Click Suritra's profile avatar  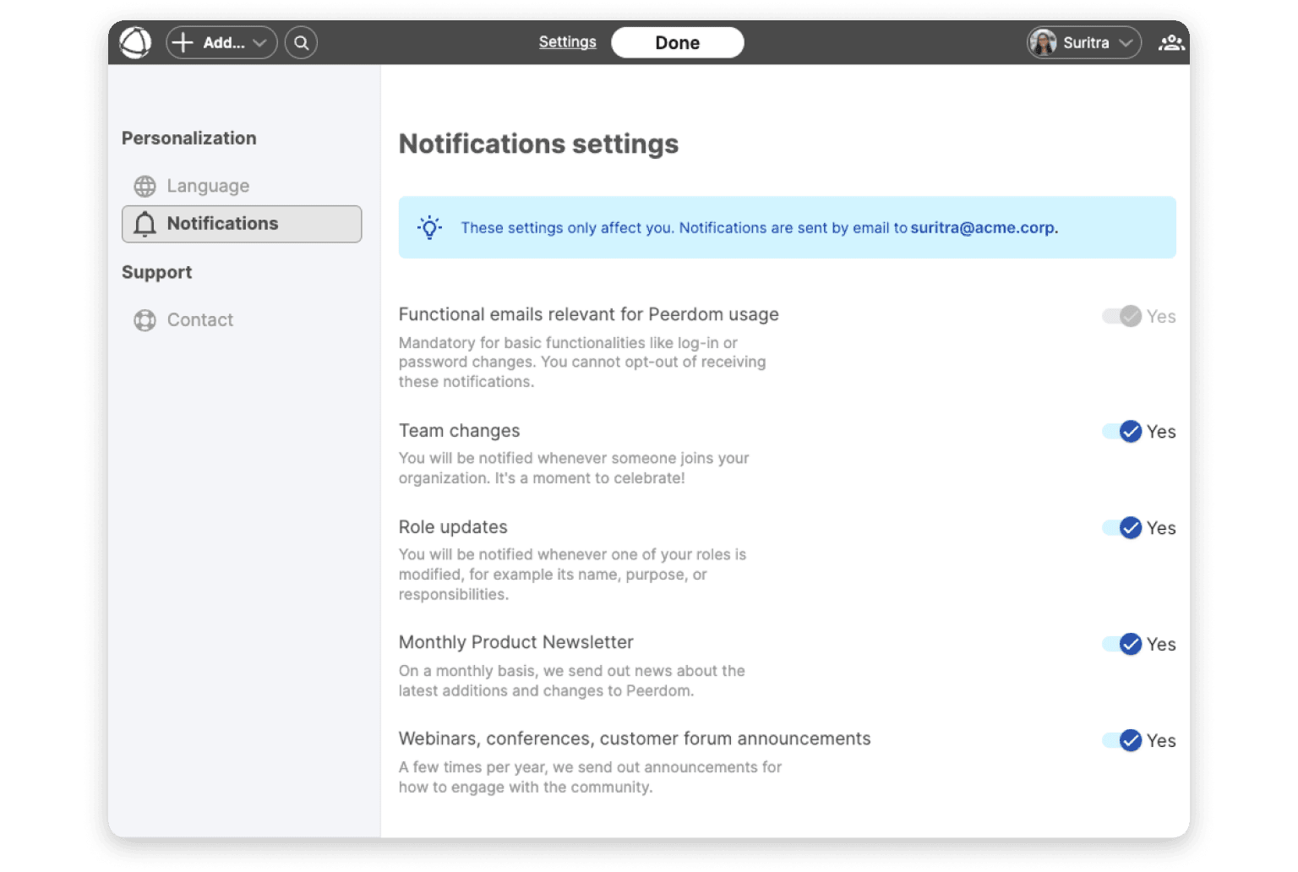coord(1043,42)
